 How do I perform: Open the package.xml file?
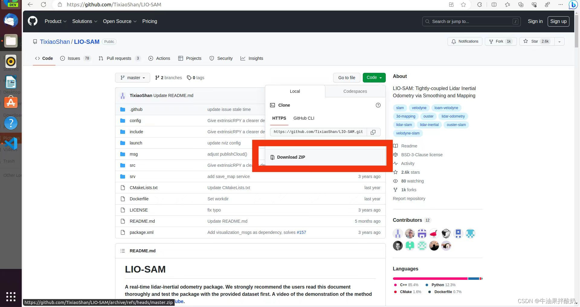141,232
